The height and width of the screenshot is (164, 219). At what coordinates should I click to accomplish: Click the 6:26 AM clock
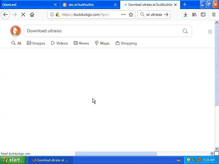click(x=209, y=160)
